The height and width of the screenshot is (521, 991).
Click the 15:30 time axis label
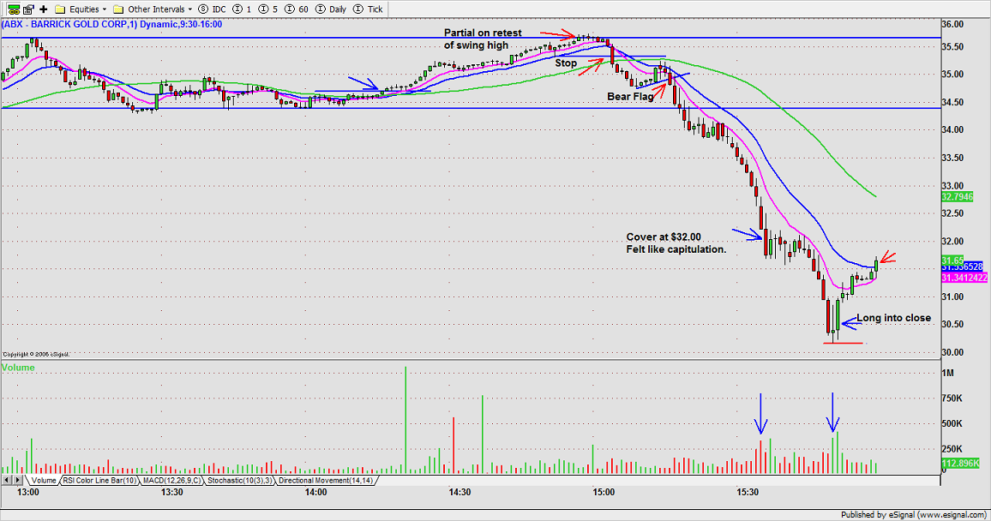(747, 492)
